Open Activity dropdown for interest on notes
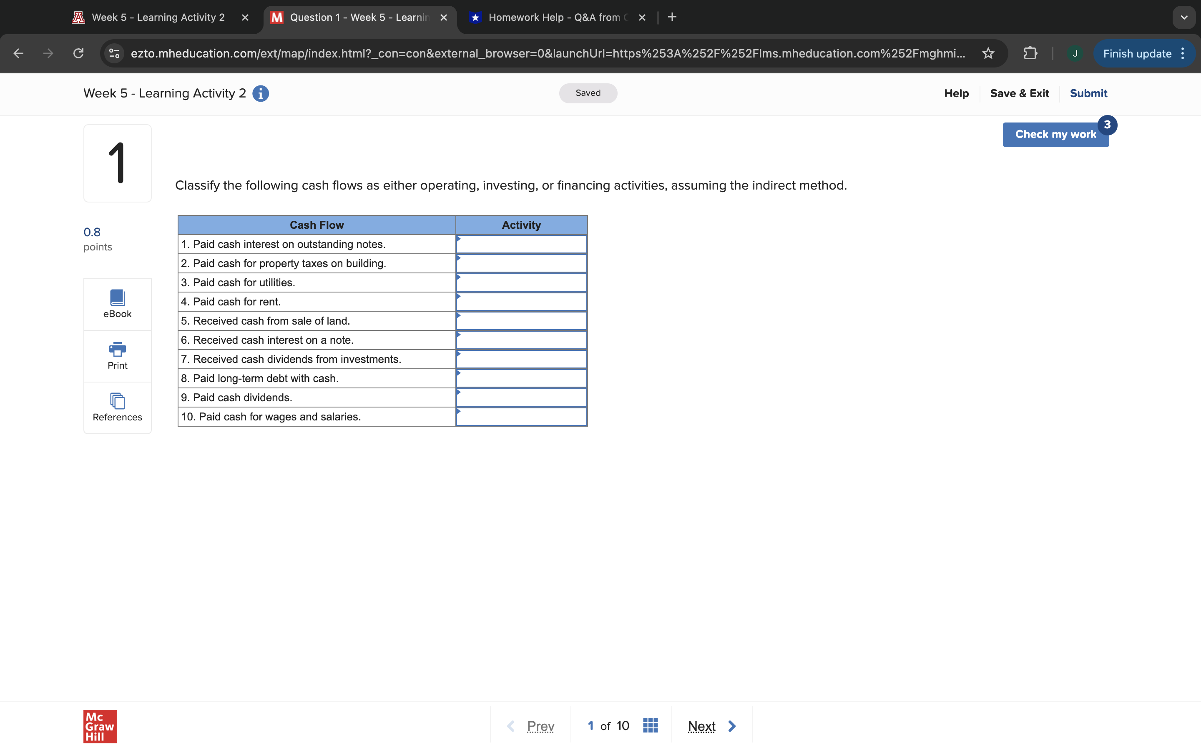Screen dimensions: 1201x750 point(521,245)
